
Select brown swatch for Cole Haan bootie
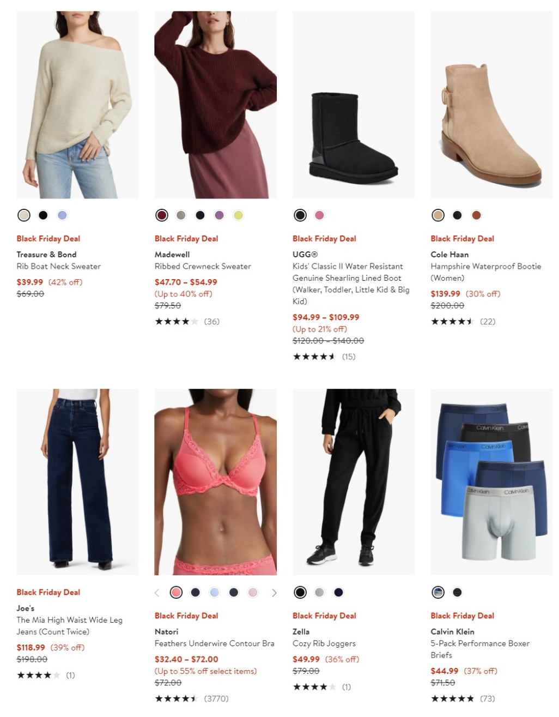click(x=476, y=215)
